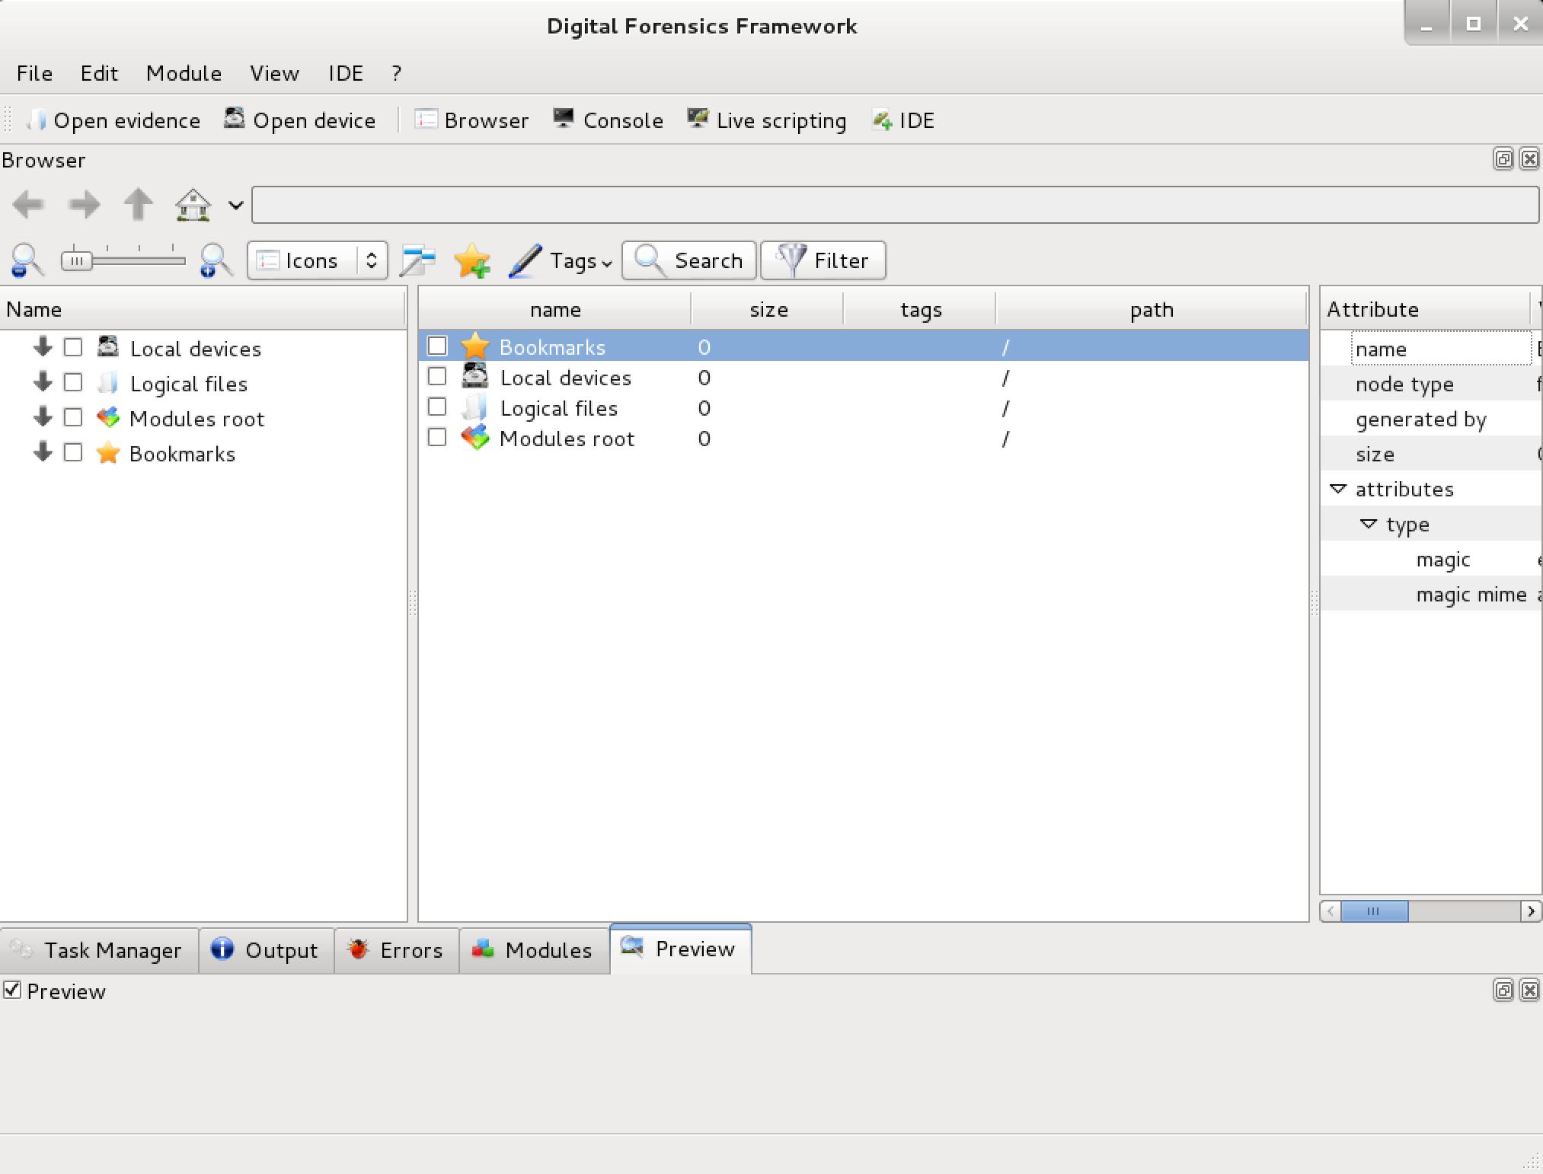Select Local devices icon in table

point(475,377)
